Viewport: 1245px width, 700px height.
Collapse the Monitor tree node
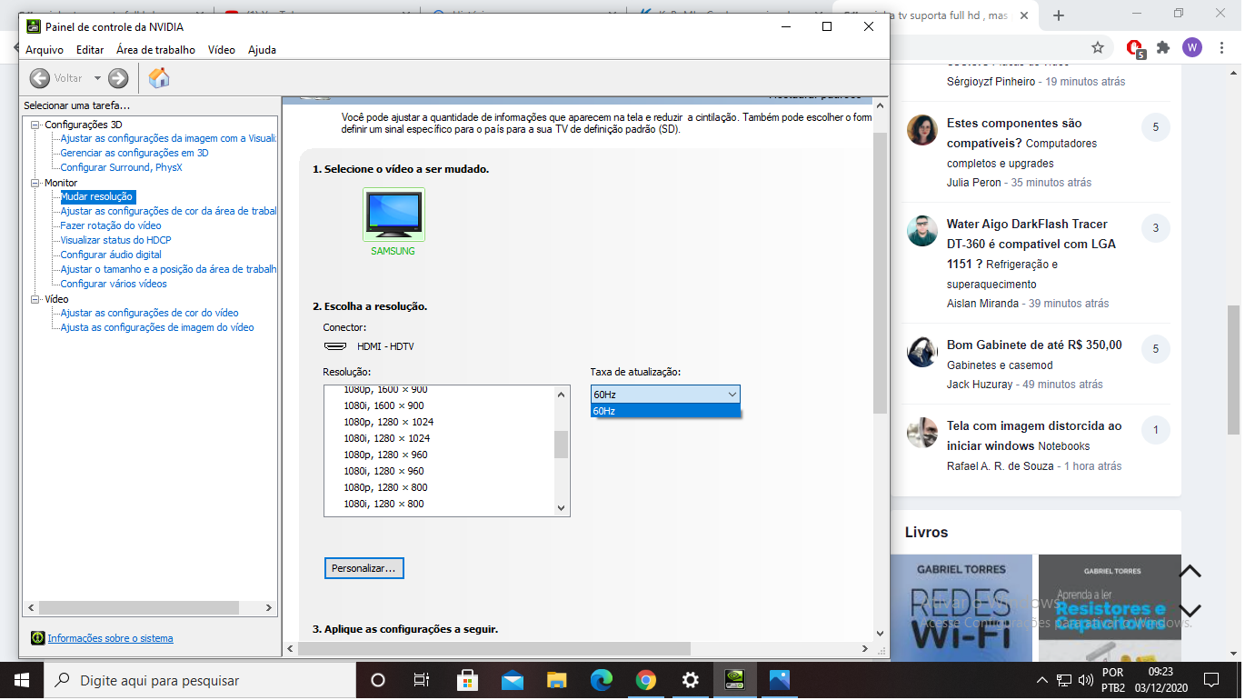[35, 183]
